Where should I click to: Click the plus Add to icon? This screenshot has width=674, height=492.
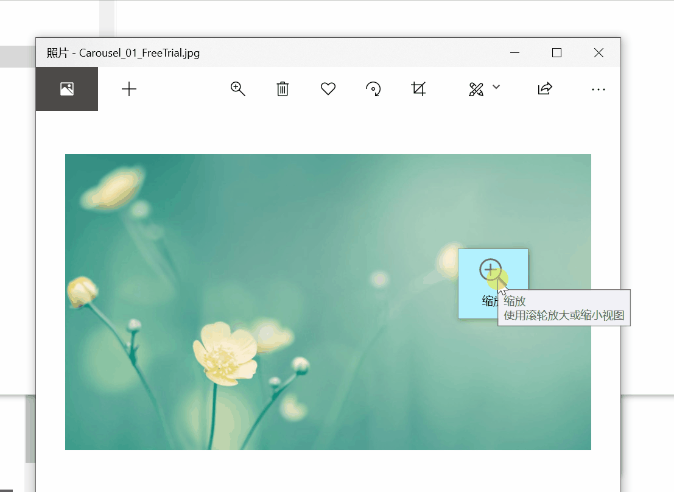coord(129,89)
